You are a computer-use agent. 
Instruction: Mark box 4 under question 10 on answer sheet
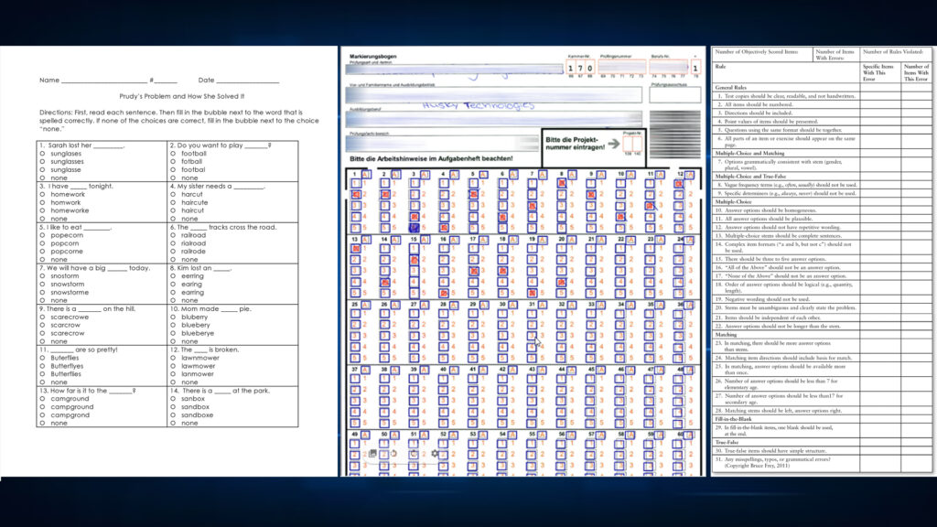[x=621, y=216]
